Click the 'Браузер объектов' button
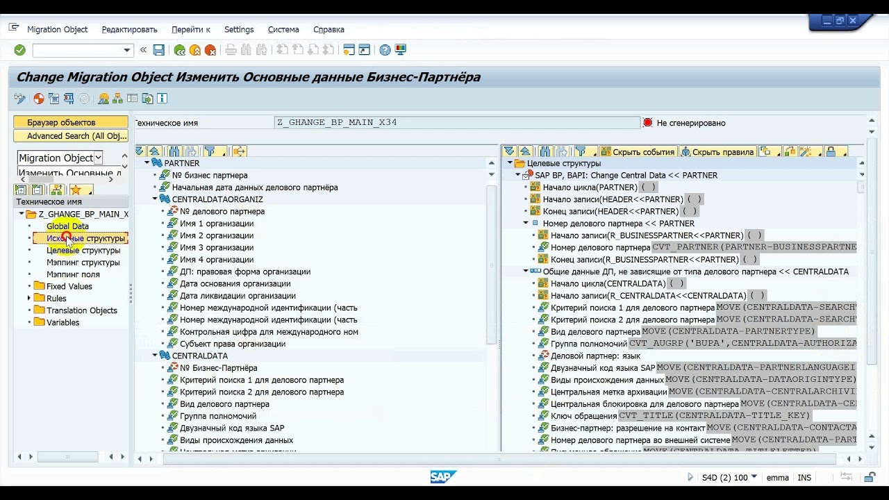The width and height of the screenshot is (889, 500). (71, 122)
